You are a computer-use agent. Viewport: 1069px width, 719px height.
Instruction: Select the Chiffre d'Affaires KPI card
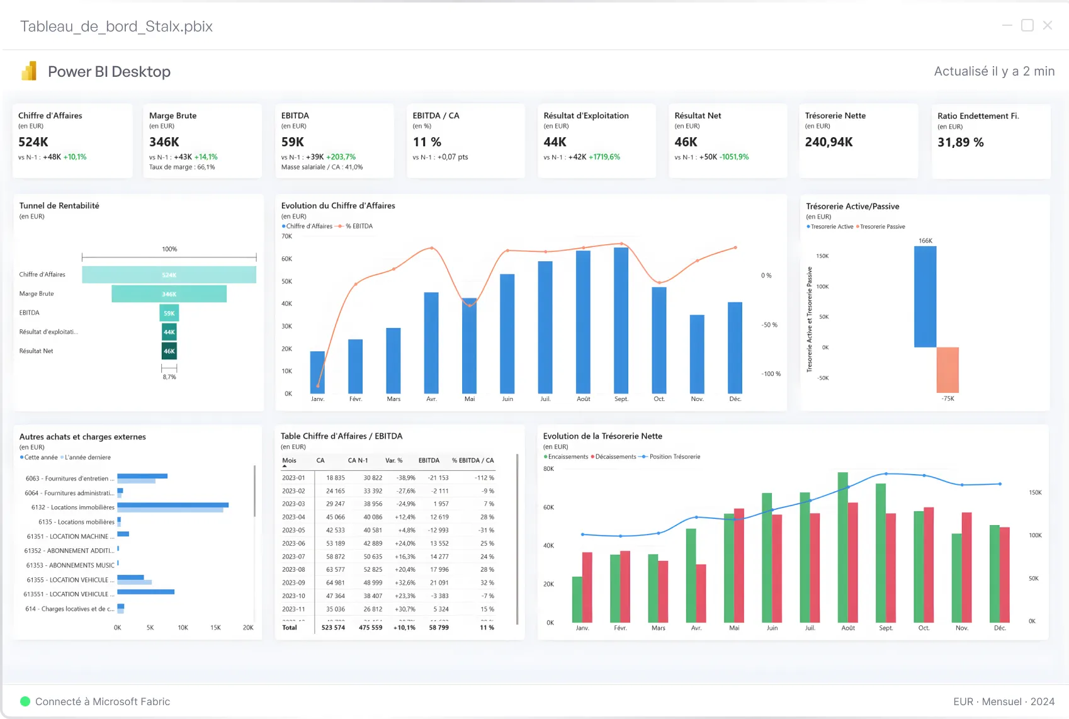click(73, 141)
